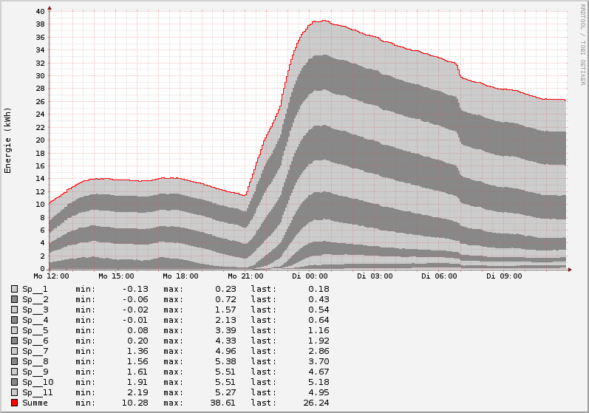The height and width of the screenshot is (413, 589).
Task: Select the Sp__9 legend color box
Action: click(14, 372)
